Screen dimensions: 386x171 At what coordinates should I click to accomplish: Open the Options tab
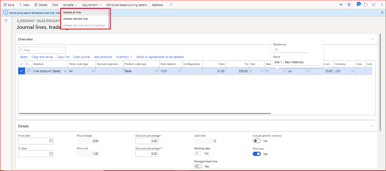[x=157, y=5]
